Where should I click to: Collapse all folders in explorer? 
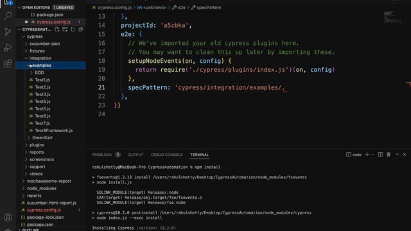pyautogui.click(x=81, y=30)
